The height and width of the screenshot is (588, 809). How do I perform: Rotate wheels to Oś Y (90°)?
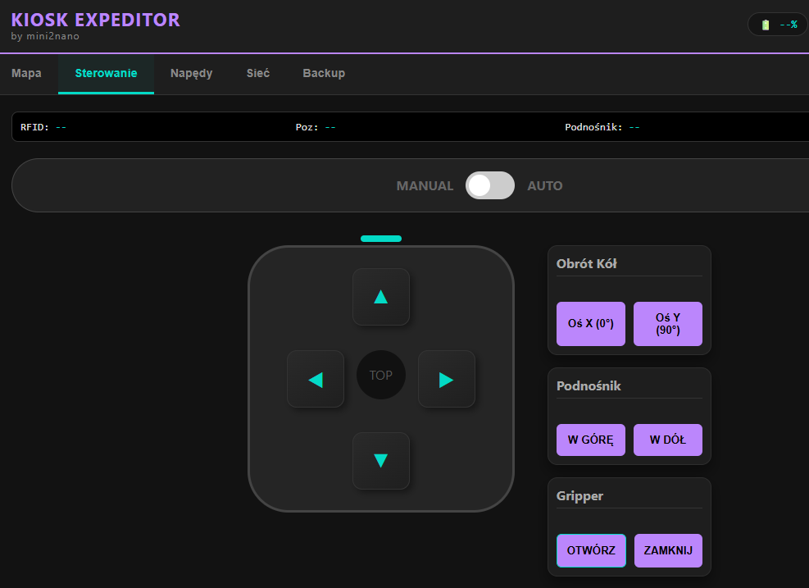pos(668,324)
